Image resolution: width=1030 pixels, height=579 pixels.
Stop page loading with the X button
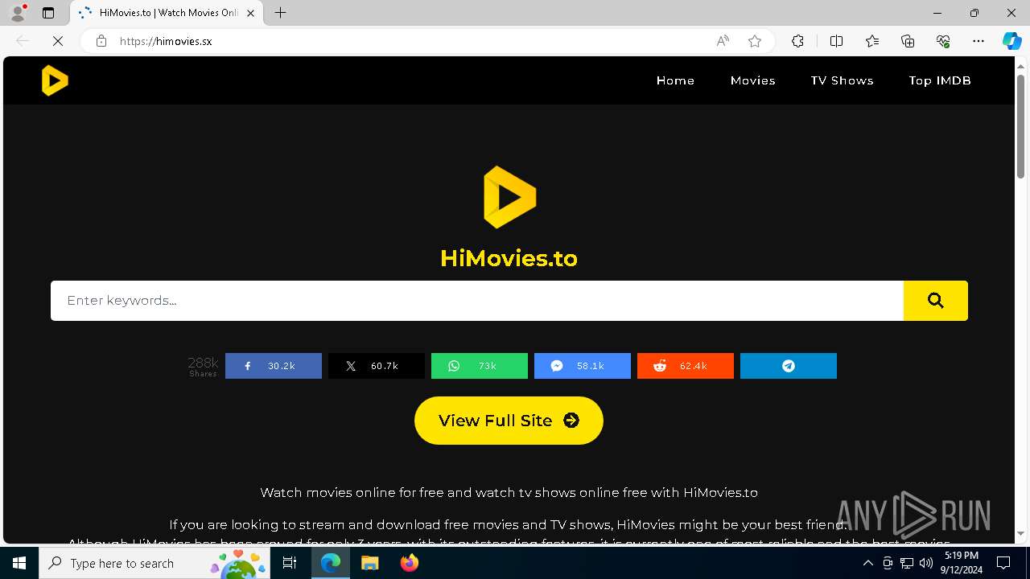pos(58,41)
